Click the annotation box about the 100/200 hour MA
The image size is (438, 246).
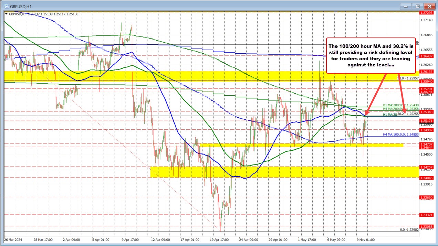click(370, 56)
